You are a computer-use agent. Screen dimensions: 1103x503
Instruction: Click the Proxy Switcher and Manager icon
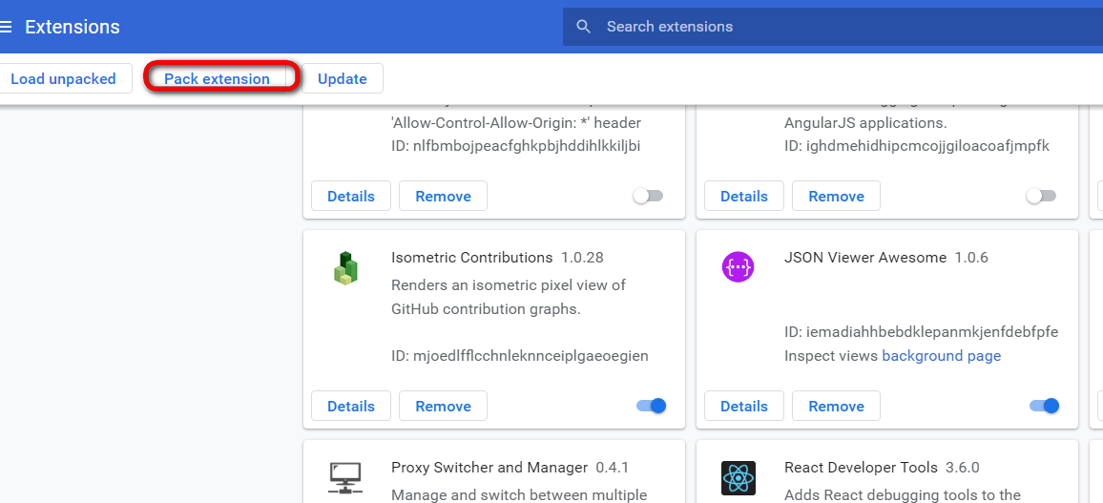345,477
